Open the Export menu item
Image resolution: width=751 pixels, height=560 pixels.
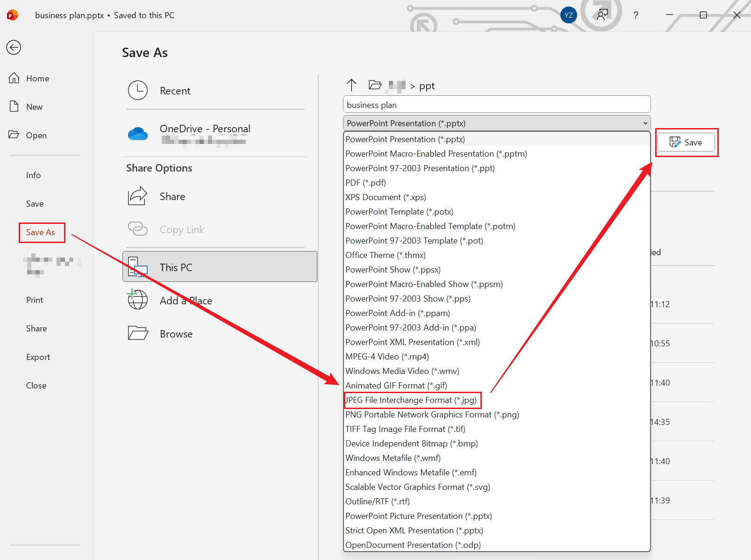click(38, 357)
